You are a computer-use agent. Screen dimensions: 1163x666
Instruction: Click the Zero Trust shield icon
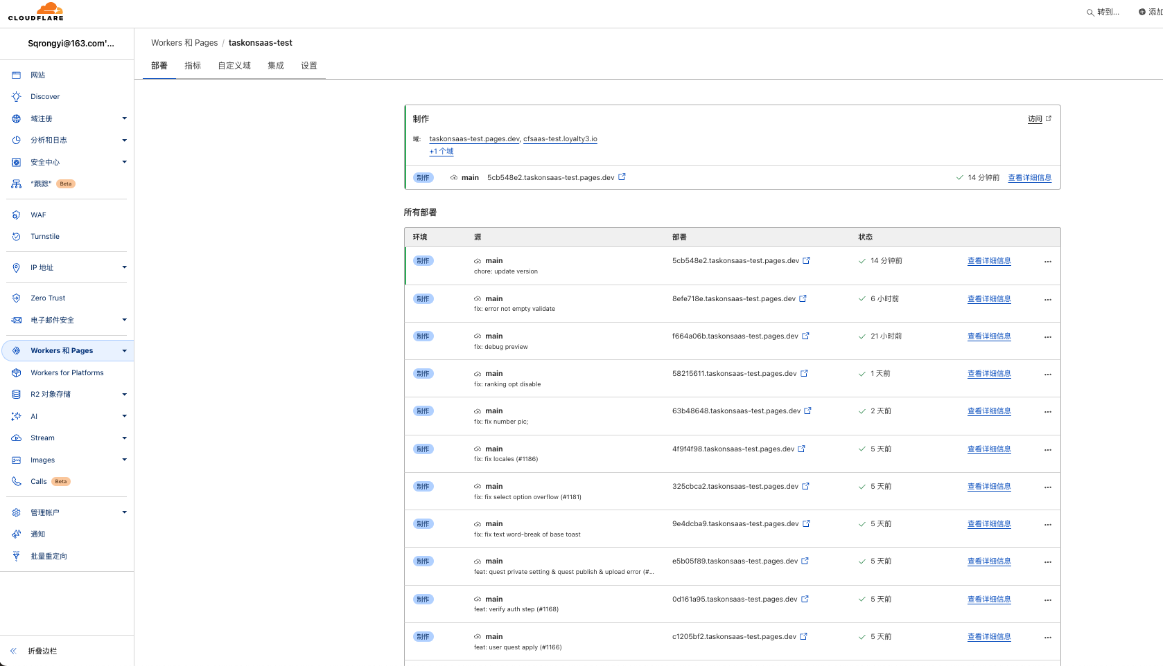click(17, 298)
